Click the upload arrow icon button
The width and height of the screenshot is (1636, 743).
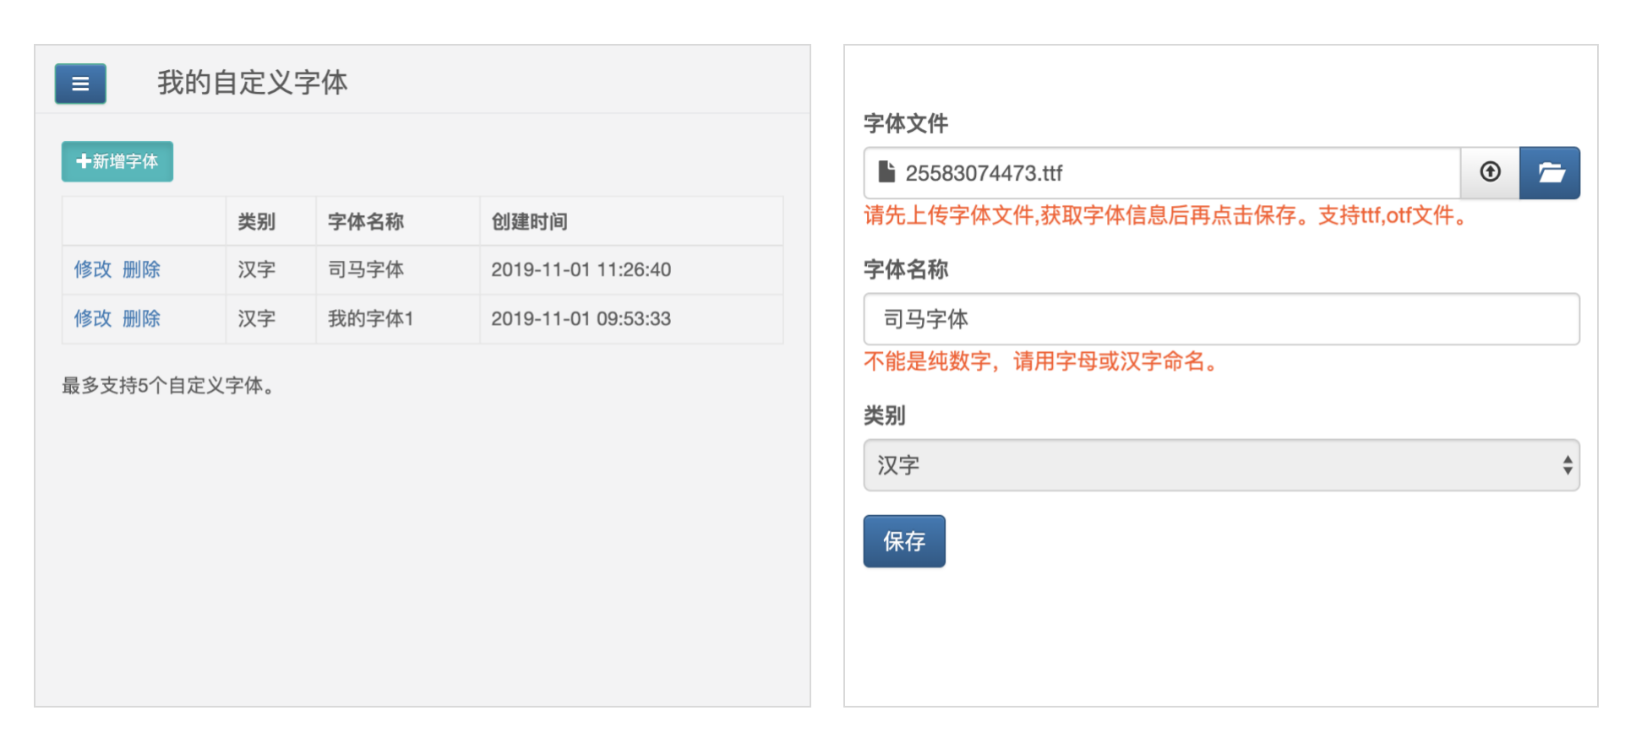[x=1490, y=172]
